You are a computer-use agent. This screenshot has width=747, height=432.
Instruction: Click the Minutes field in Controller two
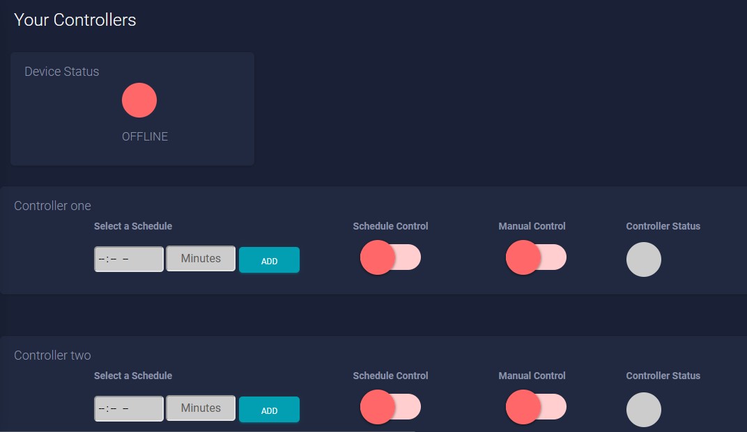click(x=201, y=408)
